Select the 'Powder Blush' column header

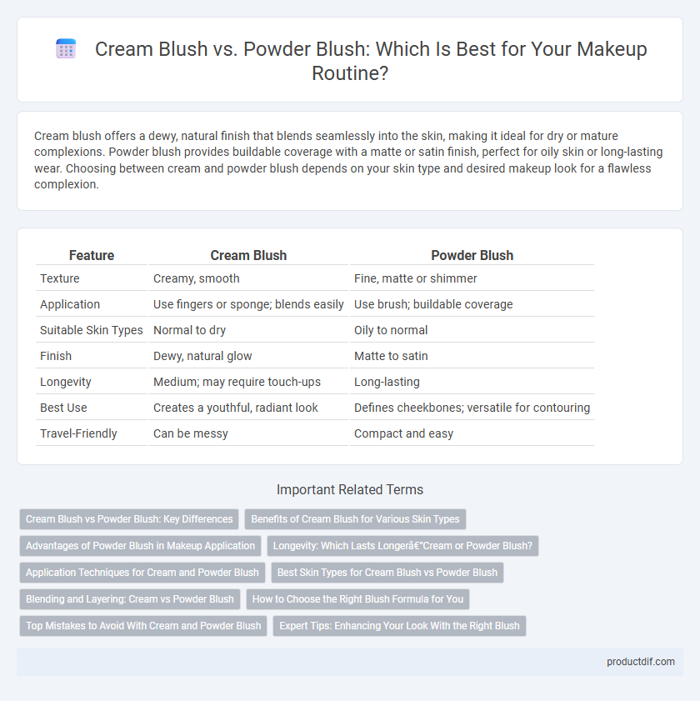click(472, 255)
